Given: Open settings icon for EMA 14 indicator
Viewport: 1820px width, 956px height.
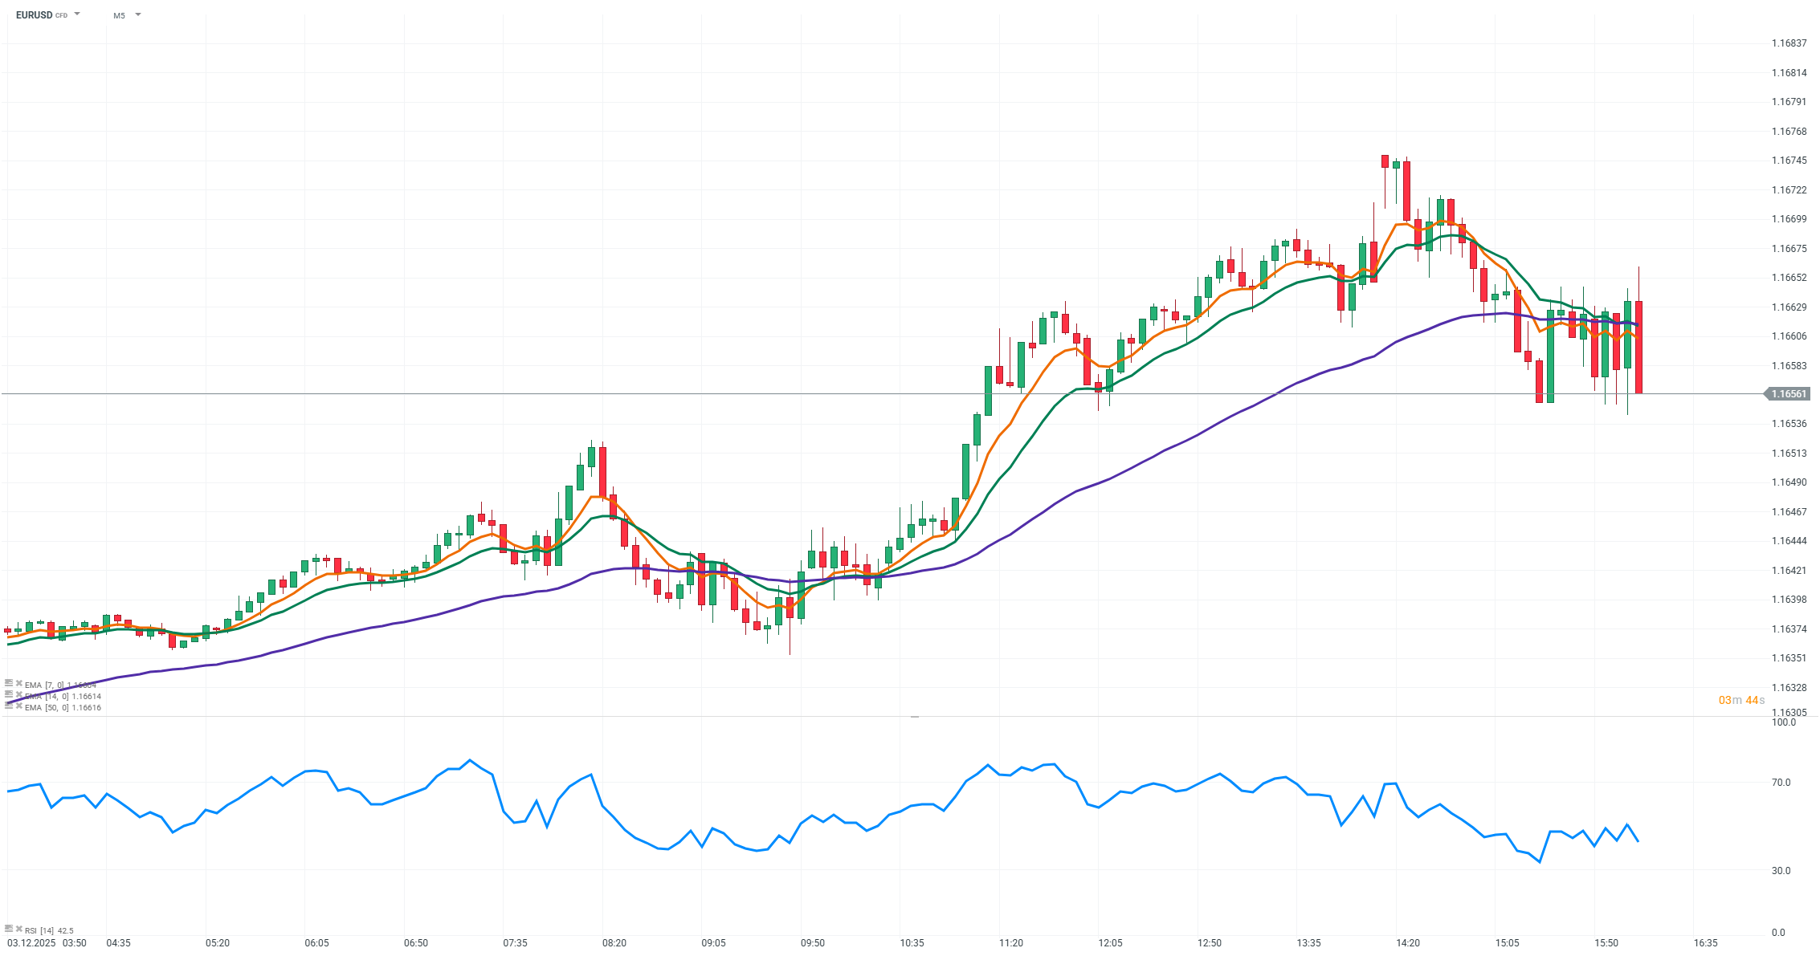Looking at the screenshot, I should pyautogui.click(x=9, y=695).
